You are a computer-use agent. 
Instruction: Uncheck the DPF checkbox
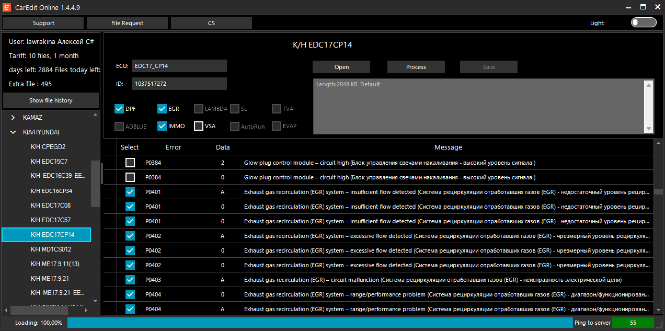pos(119,109)
